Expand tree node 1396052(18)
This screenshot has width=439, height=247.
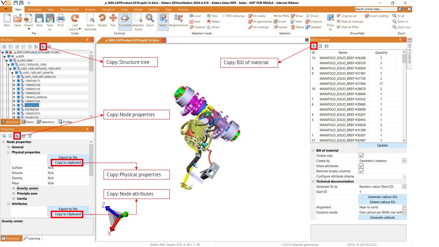click(x=14, y=85)
